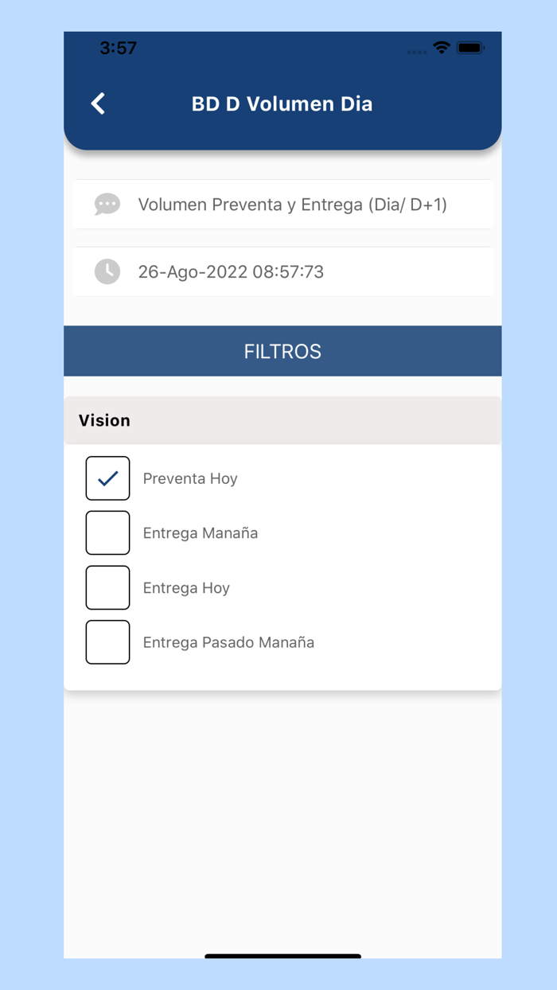This screenshot has height=990, width=557.
Task: Tap the home indicator bar at bottom
Action: [x=282, y=956]
